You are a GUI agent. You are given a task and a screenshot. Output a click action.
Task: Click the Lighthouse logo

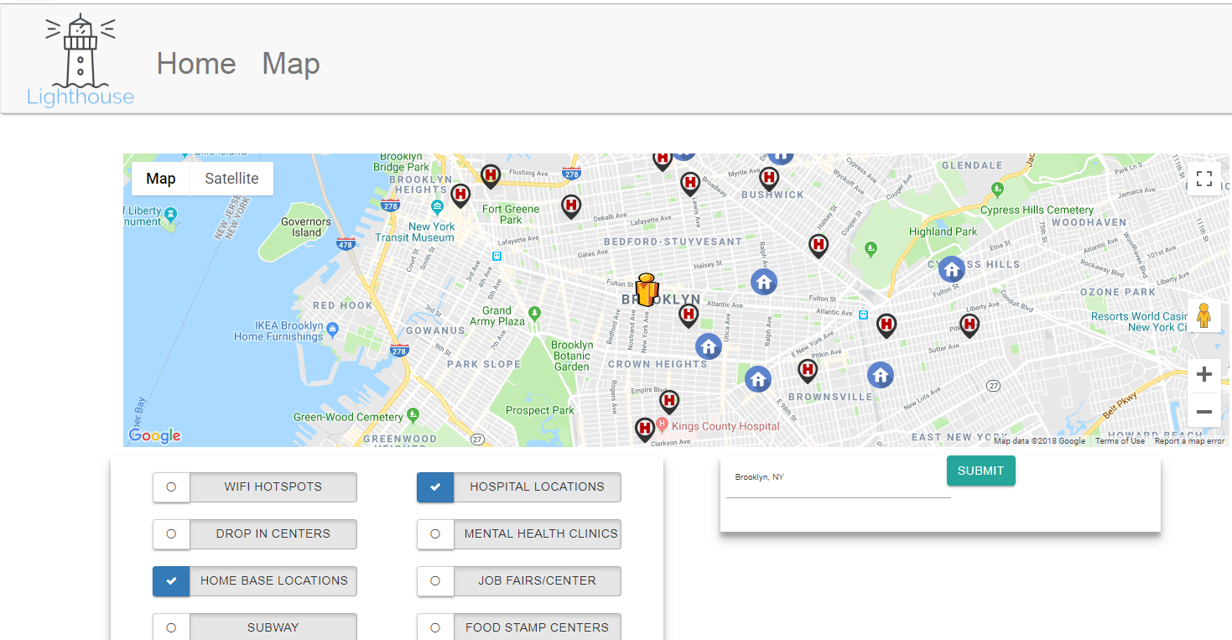[x=81, y=61]
